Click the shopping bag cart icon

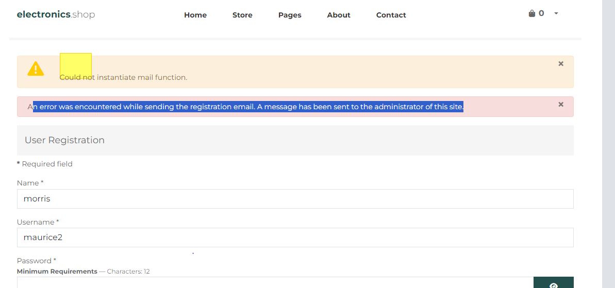tap(532, 13)
